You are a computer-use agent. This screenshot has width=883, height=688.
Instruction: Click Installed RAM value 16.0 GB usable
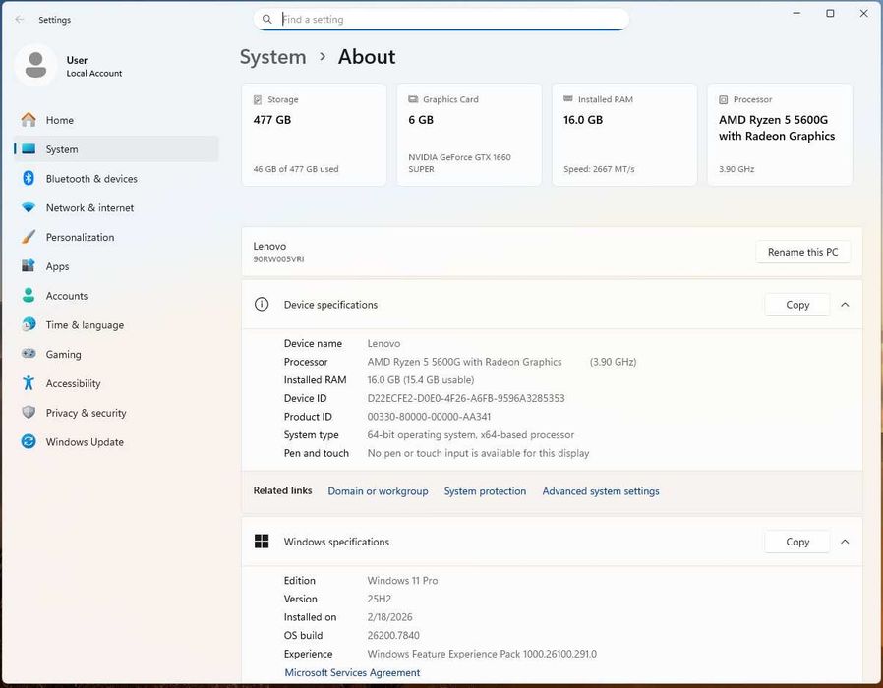[420, 380]
